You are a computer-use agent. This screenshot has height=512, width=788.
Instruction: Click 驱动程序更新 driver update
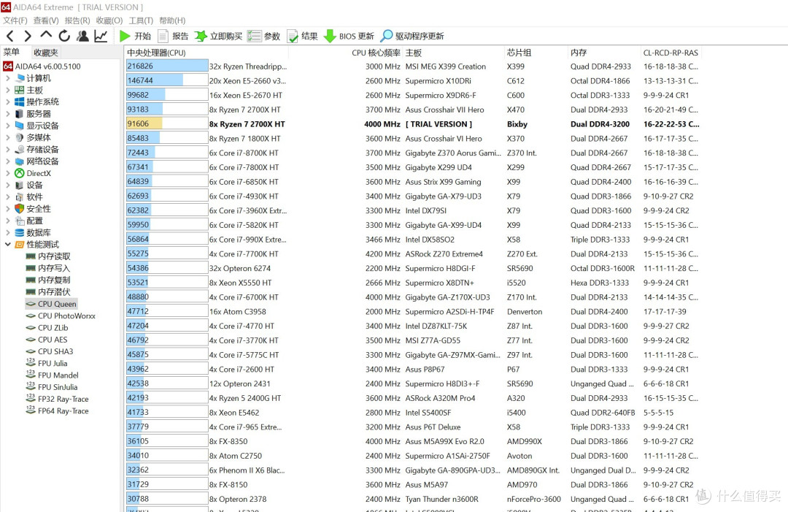(412, 36)
